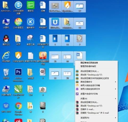Launch Adobe Photoshop shortcut
This screenshot has height=122, width=128.
click(x=18, y=72)
